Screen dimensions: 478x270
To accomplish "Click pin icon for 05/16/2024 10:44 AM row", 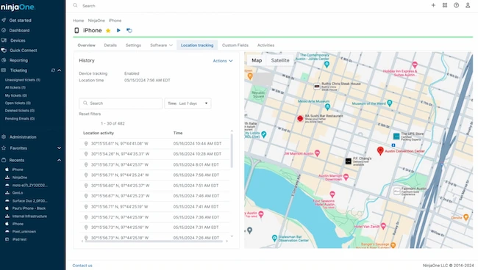I will click(86, 144).
